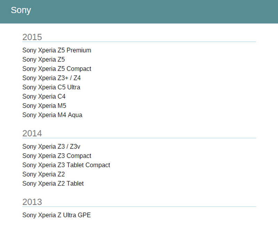Select Sony Xperia Z3 Compact
278x228 pixels.
coord(57,156)
